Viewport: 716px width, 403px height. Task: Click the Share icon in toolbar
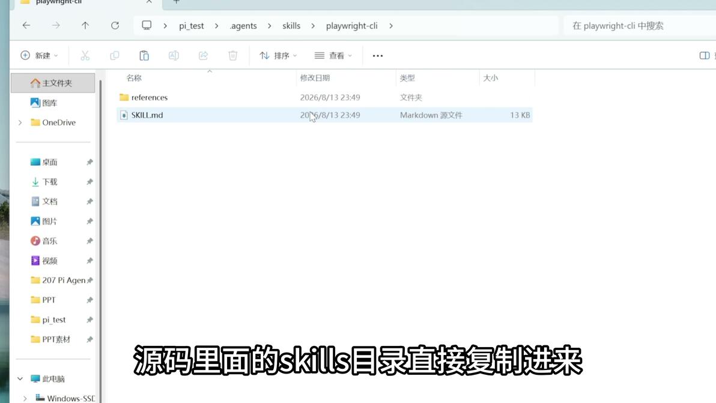click(203, 56)
